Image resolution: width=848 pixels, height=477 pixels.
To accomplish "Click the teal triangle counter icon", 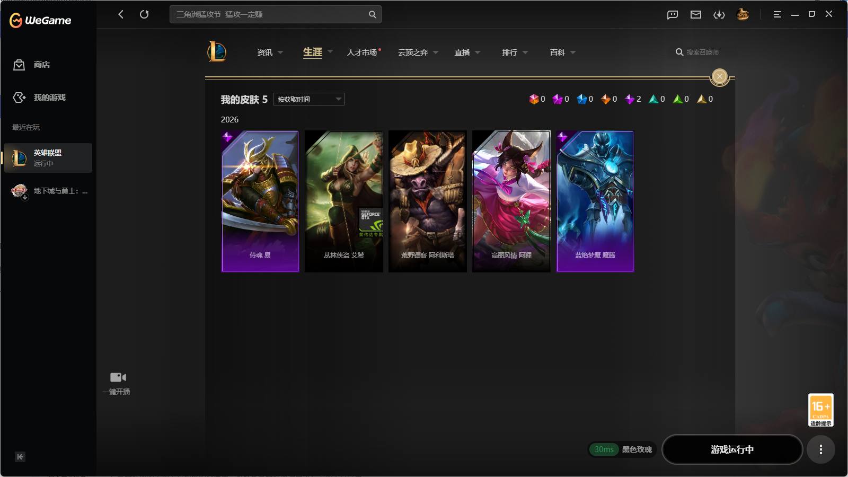I will 653,99.
